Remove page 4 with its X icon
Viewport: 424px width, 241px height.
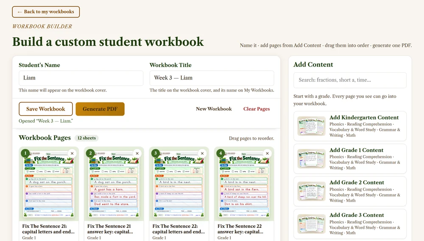coord(267,153)
